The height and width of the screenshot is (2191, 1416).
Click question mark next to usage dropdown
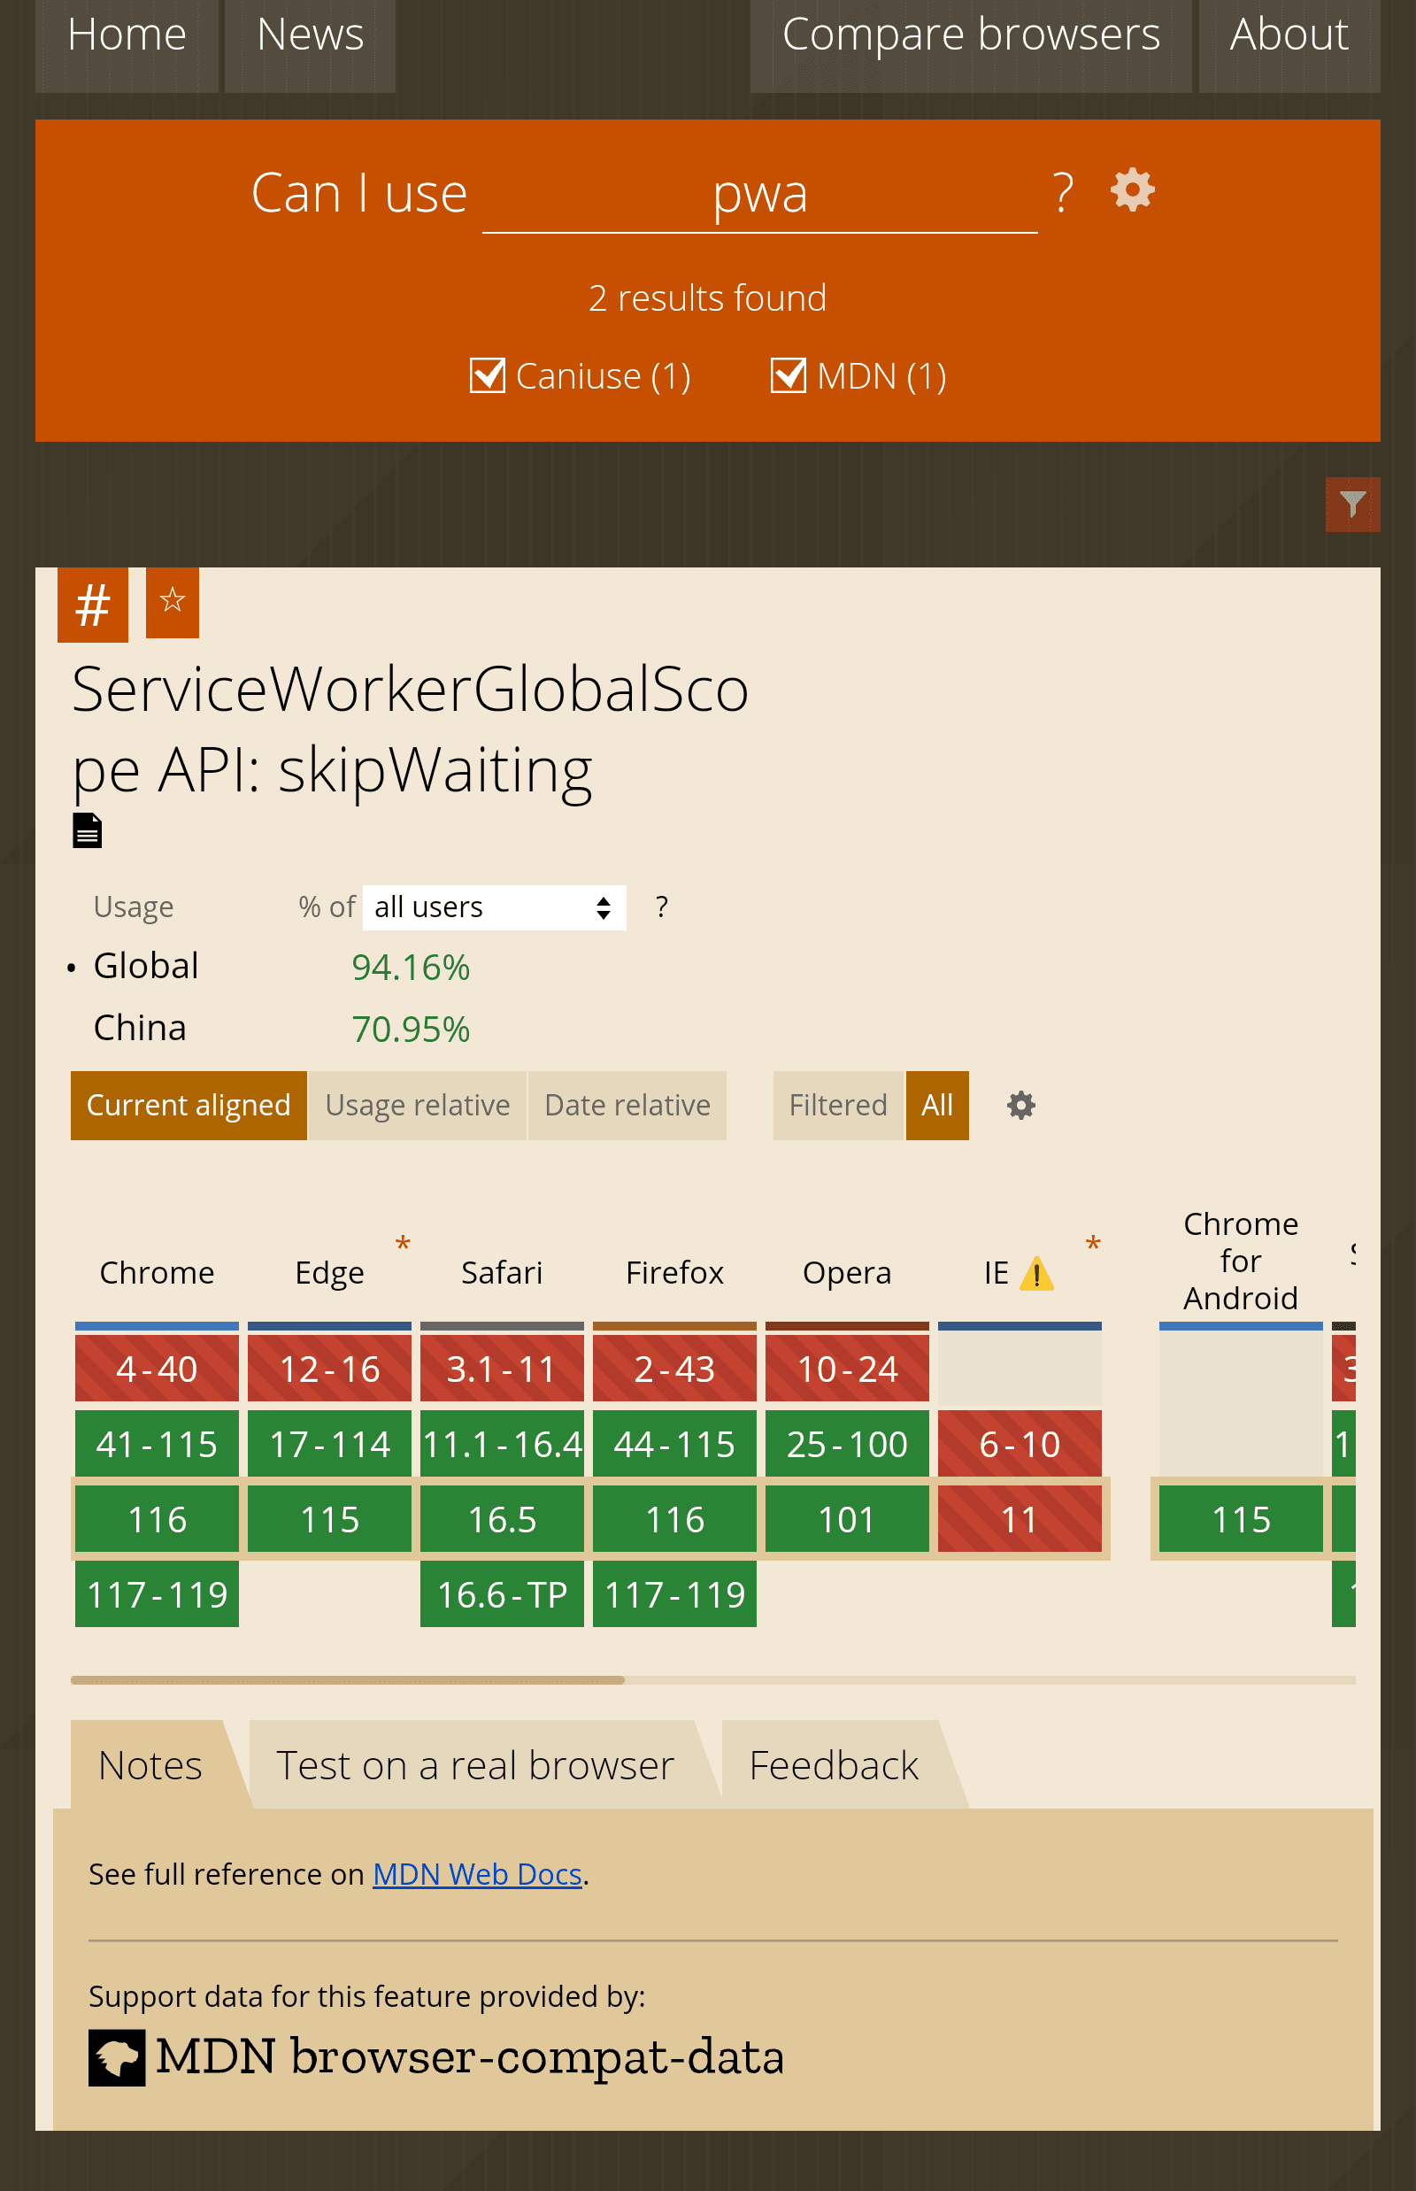click(x=661, y=906)
